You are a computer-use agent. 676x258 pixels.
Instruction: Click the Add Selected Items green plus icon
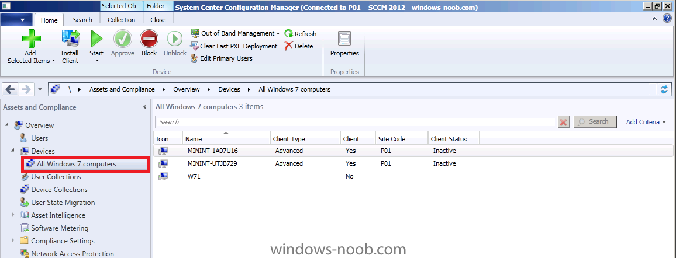pos(32,39)
